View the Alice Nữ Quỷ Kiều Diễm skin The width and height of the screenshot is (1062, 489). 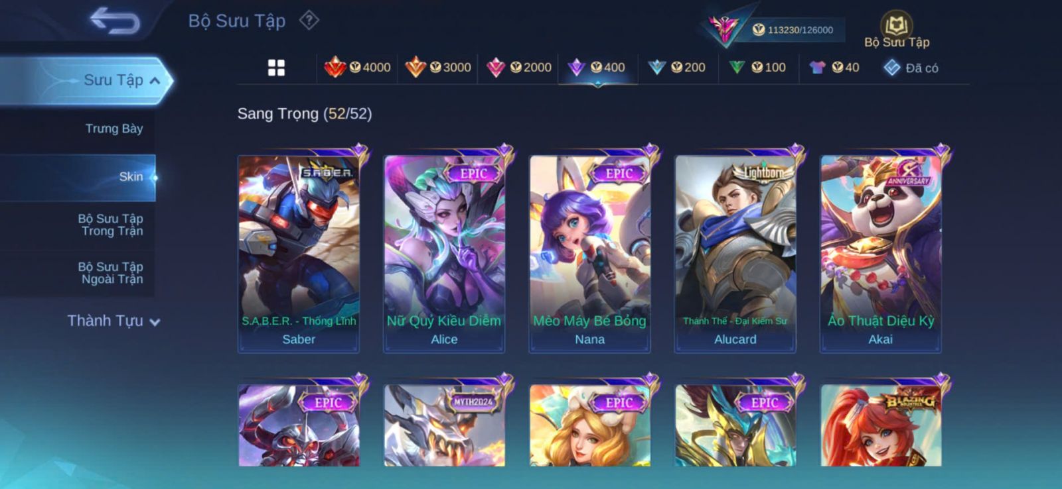coord(444,254)
